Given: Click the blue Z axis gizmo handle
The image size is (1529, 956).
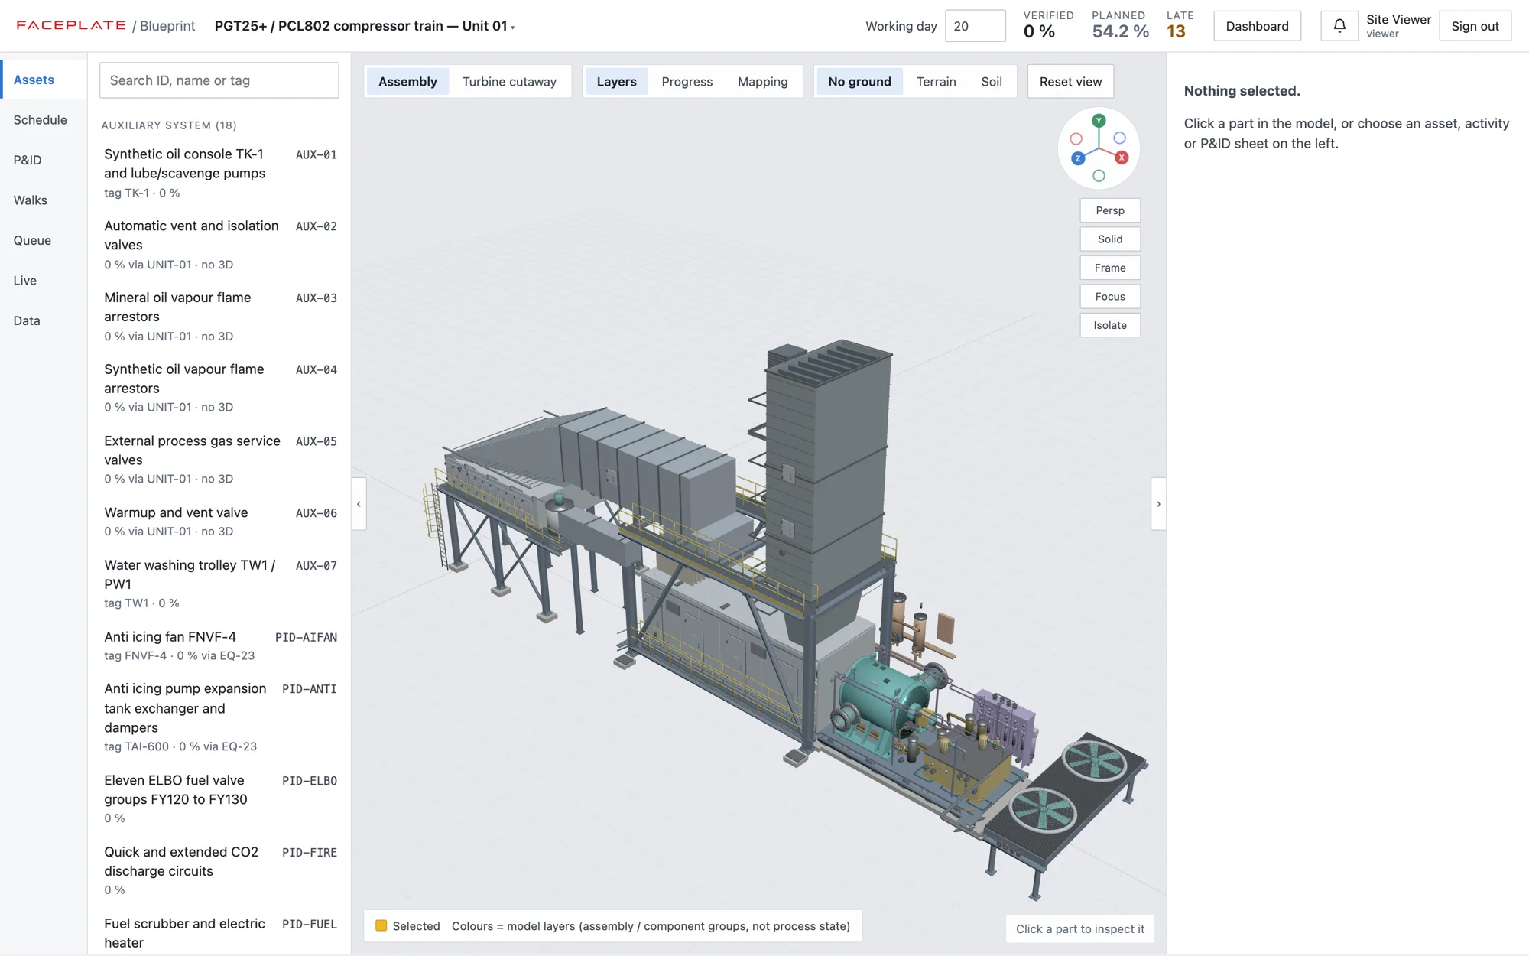Looking at the screenshot, I should coord(1078,158).
